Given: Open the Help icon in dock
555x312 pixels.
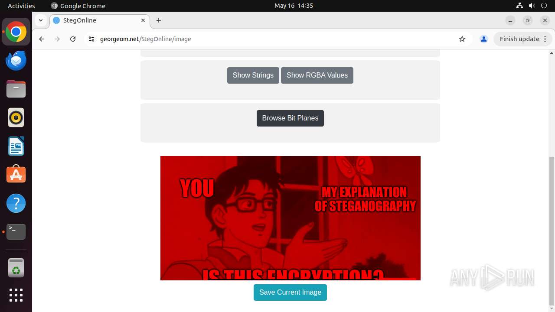Looking at the screenshot, I should pyautogui.click(x=16, y=203).
